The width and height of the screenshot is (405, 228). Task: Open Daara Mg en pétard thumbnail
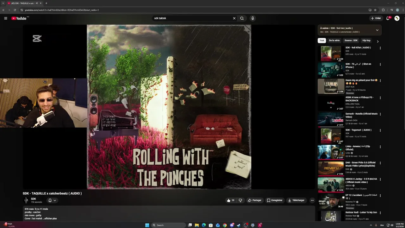pyautogui.click(x=331, y=86)
